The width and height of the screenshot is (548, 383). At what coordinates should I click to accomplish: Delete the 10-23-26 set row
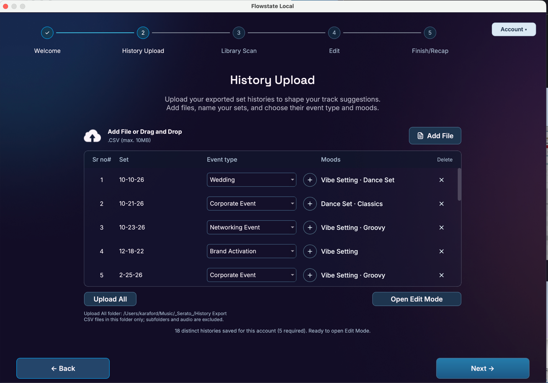pos(442,227)
